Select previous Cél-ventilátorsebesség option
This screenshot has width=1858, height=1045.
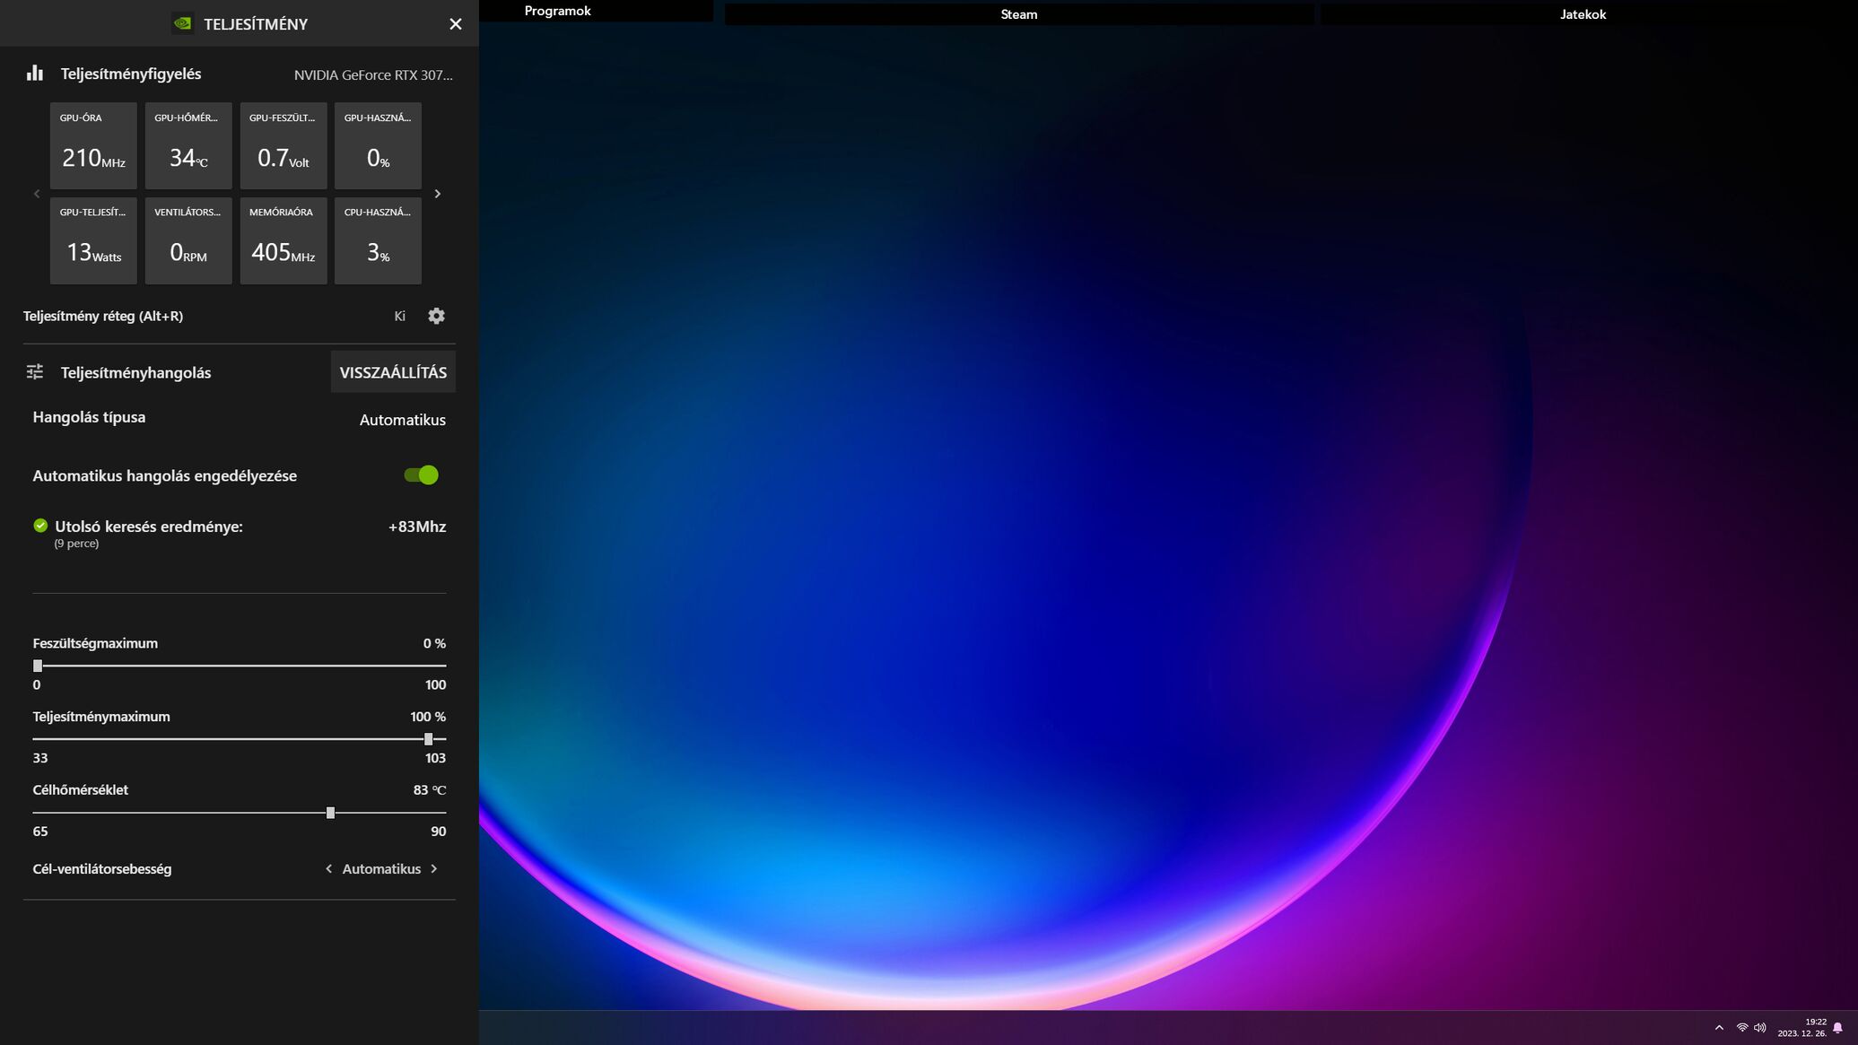(328, 868)
